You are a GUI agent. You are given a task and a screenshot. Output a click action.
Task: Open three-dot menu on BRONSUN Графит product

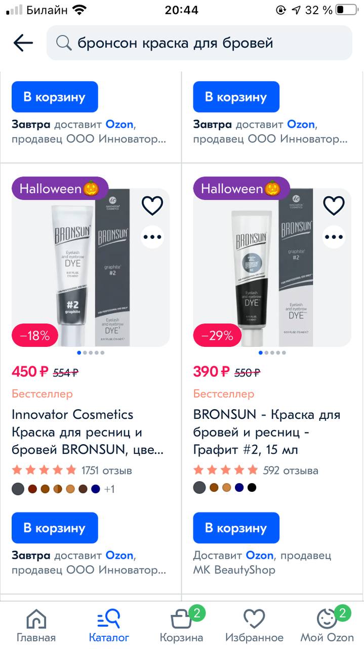click(334, 237)
